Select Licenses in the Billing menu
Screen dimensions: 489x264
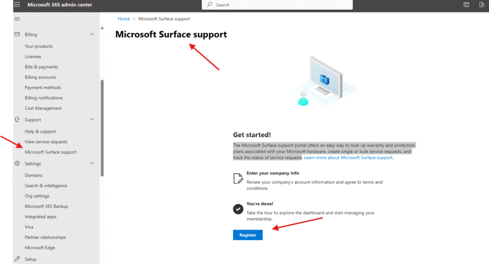pos(33,57)
